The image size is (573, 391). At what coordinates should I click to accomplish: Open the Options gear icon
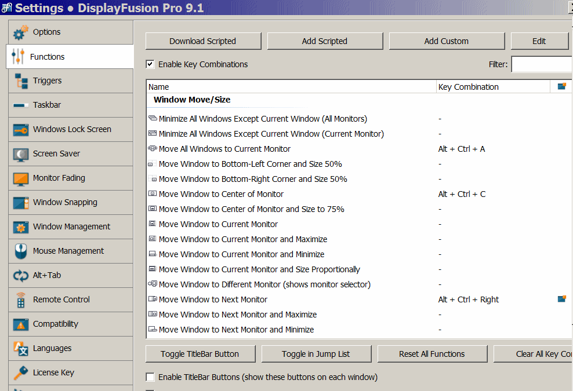(x=21, y=33)
